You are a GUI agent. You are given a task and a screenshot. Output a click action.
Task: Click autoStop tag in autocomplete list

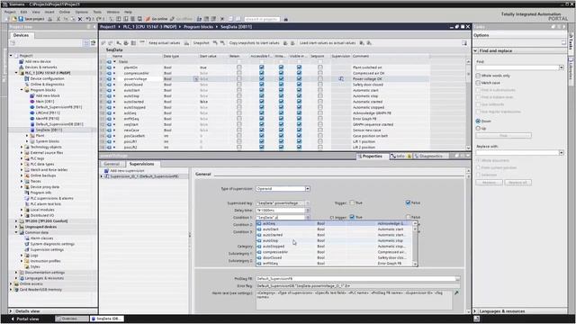(270, 240)
